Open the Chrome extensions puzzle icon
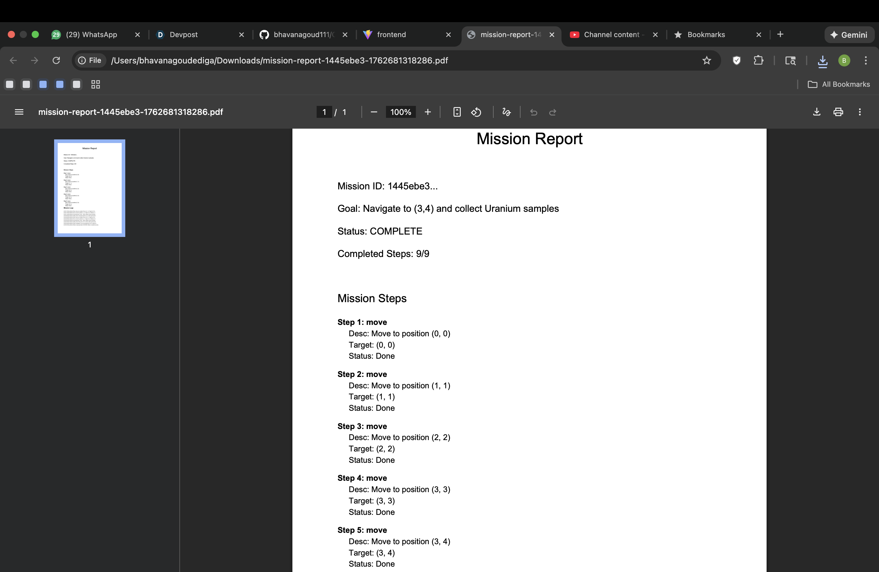Image resolution: width=879 pixels, height=572 pixels. point(758,61)
